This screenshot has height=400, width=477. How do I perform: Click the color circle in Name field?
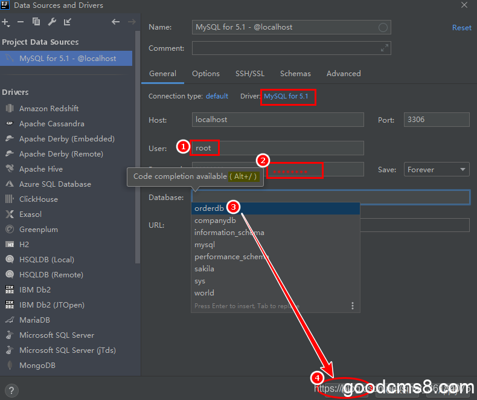pos(383,27)
